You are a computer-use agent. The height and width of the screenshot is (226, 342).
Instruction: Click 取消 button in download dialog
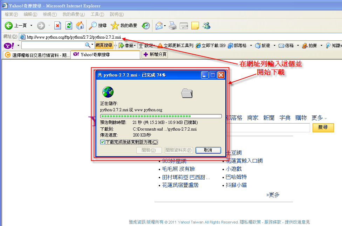[208, 150]
